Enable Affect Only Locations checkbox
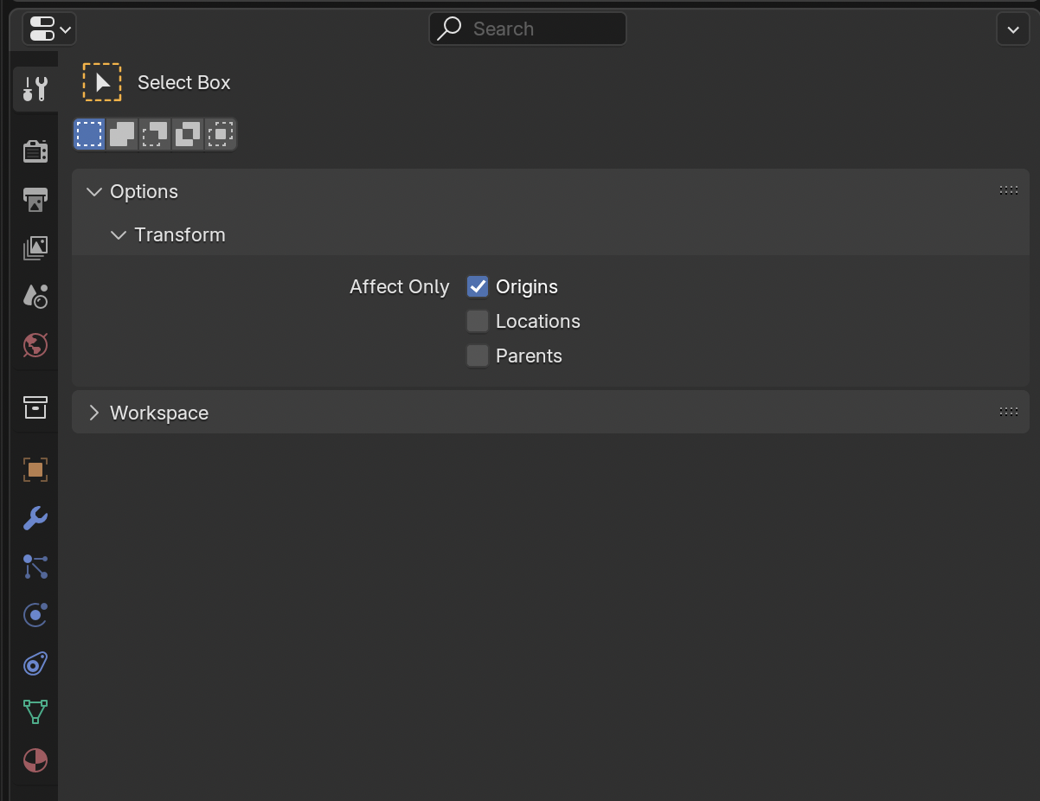 (478, 321)
